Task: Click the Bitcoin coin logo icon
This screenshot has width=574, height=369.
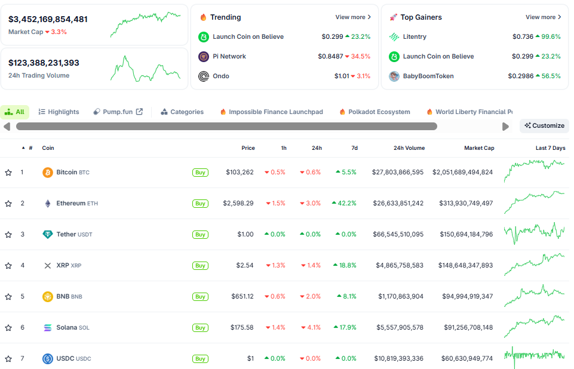Action: coord(48,173)
